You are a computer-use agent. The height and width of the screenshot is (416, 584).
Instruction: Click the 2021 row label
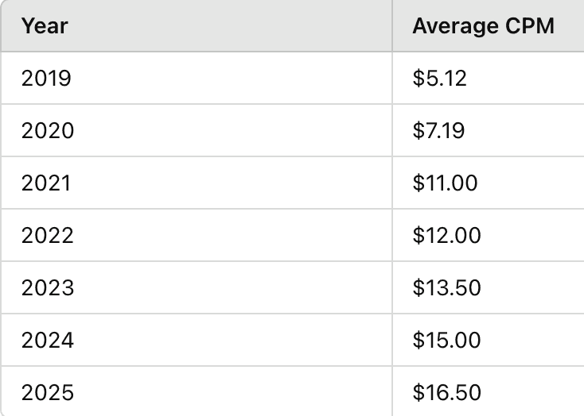46,183
